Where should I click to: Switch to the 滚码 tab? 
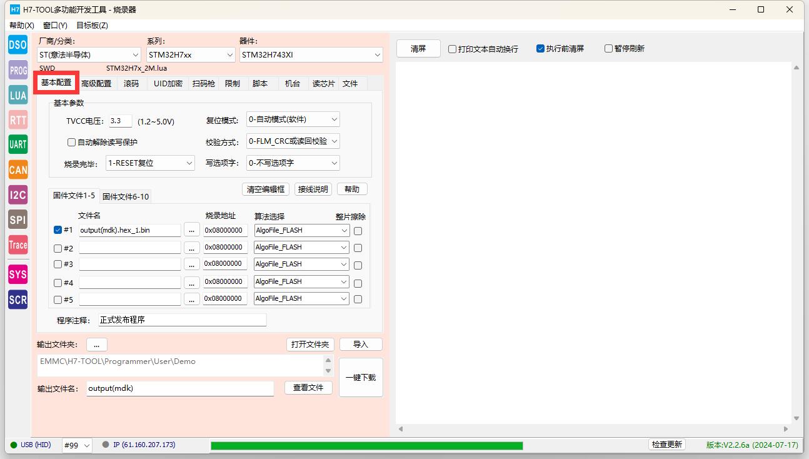click(131, 83)
